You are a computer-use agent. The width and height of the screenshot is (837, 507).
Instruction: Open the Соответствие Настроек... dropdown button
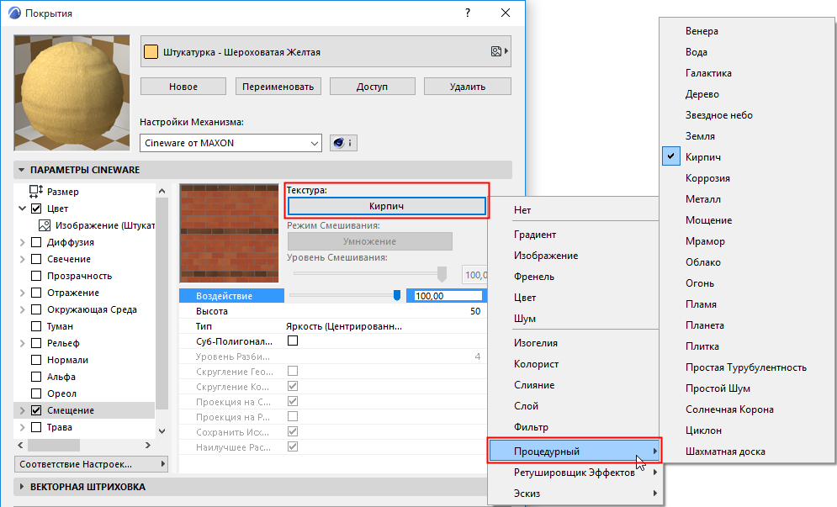[x=91, y=464]
